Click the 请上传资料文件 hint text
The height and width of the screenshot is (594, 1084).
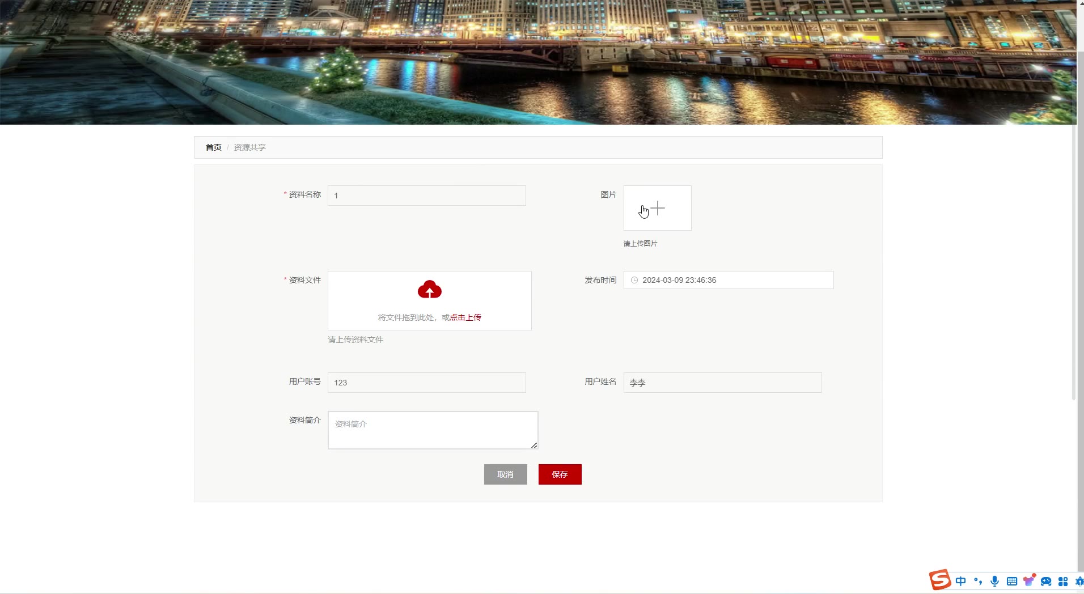[355, 340]
